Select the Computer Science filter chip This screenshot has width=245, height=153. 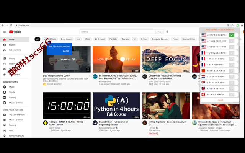pyautogui.click(x=160, y=39)
